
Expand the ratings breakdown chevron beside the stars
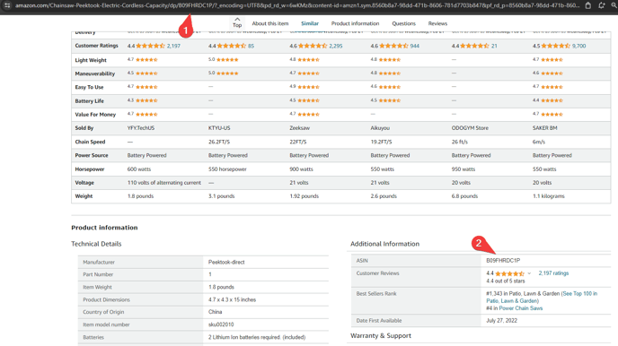[529, 273]
